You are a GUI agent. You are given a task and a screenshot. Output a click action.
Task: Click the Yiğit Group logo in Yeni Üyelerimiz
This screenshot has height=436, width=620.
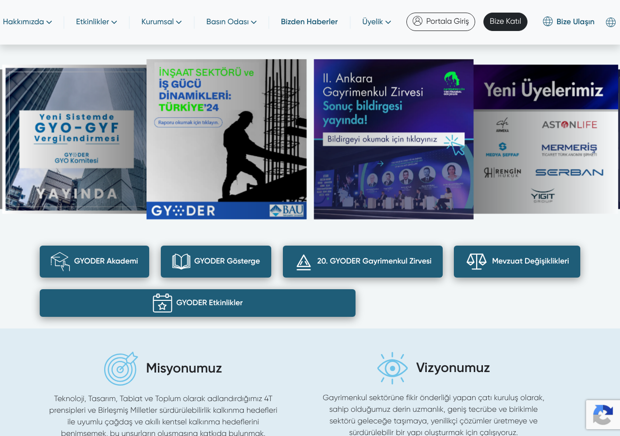542,195
